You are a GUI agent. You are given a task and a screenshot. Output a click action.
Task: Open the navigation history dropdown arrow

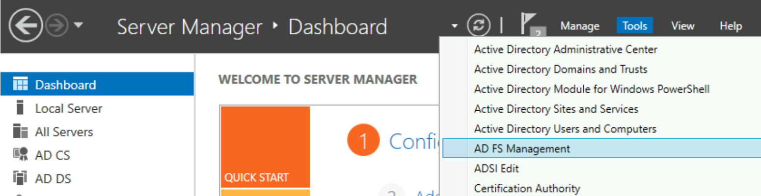tap(78, 26)
